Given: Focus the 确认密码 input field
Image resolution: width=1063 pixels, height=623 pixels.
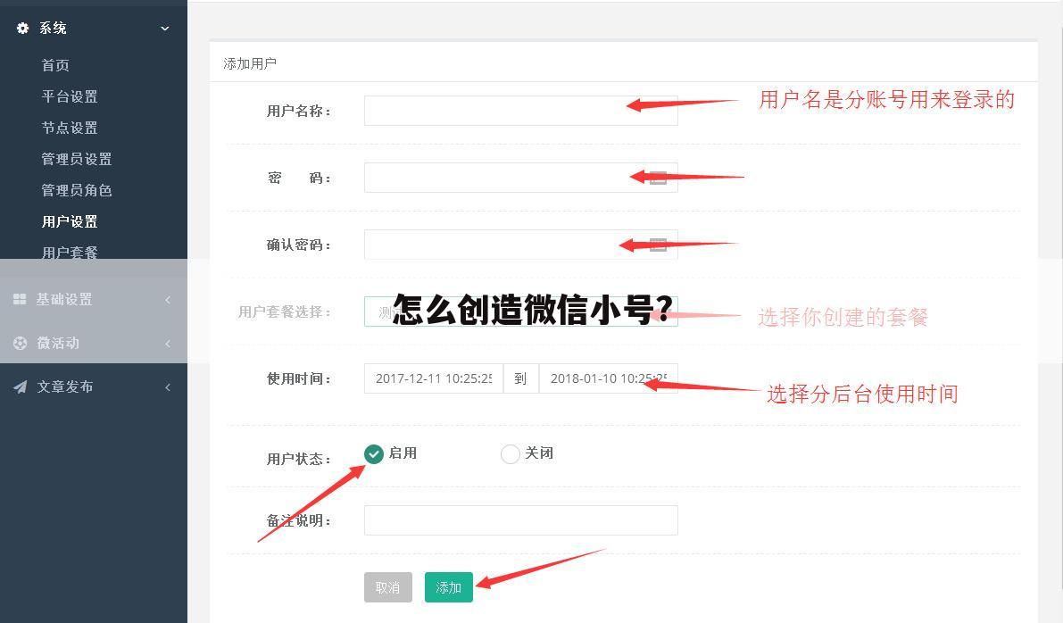Looking at the screenshot, I should (x=520, y=245).
